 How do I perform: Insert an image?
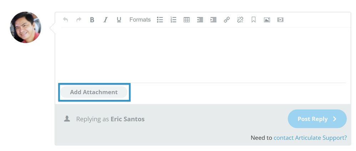tap(267, 20)
